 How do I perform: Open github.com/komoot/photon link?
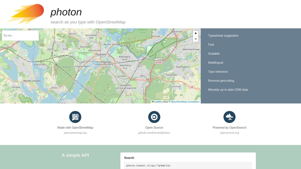[x=154, y=133]
